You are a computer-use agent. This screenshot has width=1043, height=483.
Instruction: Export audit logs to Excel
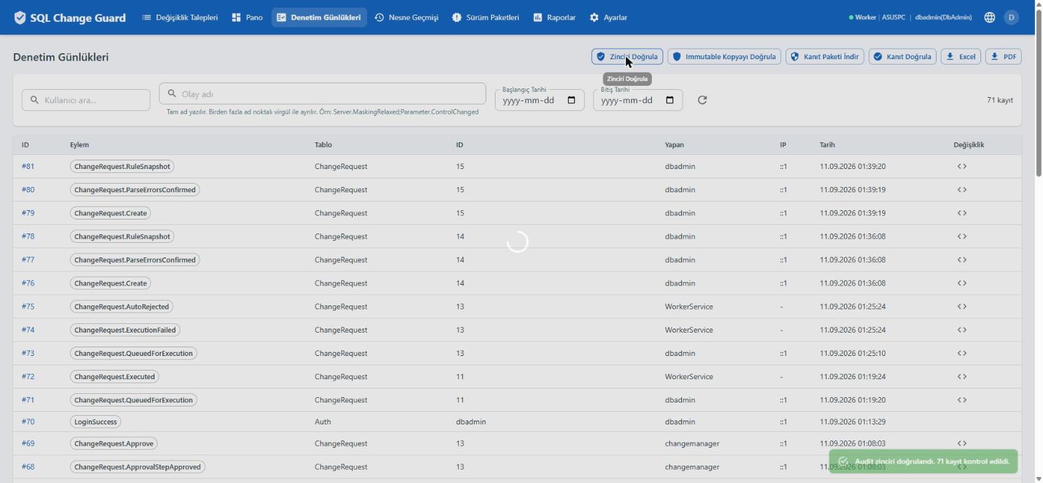(x=961, y=57)
